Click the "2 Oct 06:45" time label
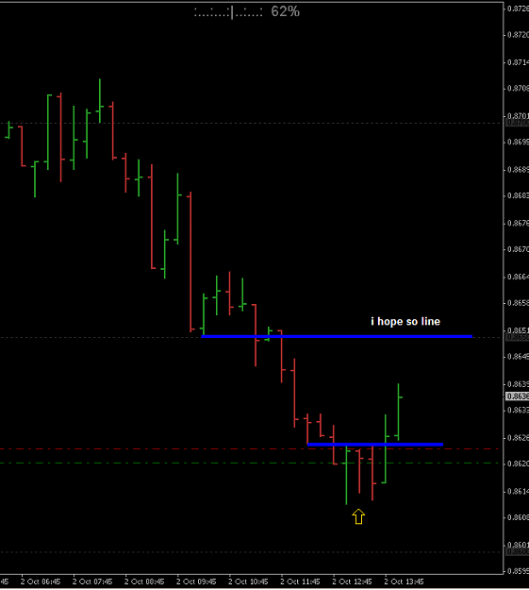The height and width of the screenshot is (590, 529). (41, 582)
